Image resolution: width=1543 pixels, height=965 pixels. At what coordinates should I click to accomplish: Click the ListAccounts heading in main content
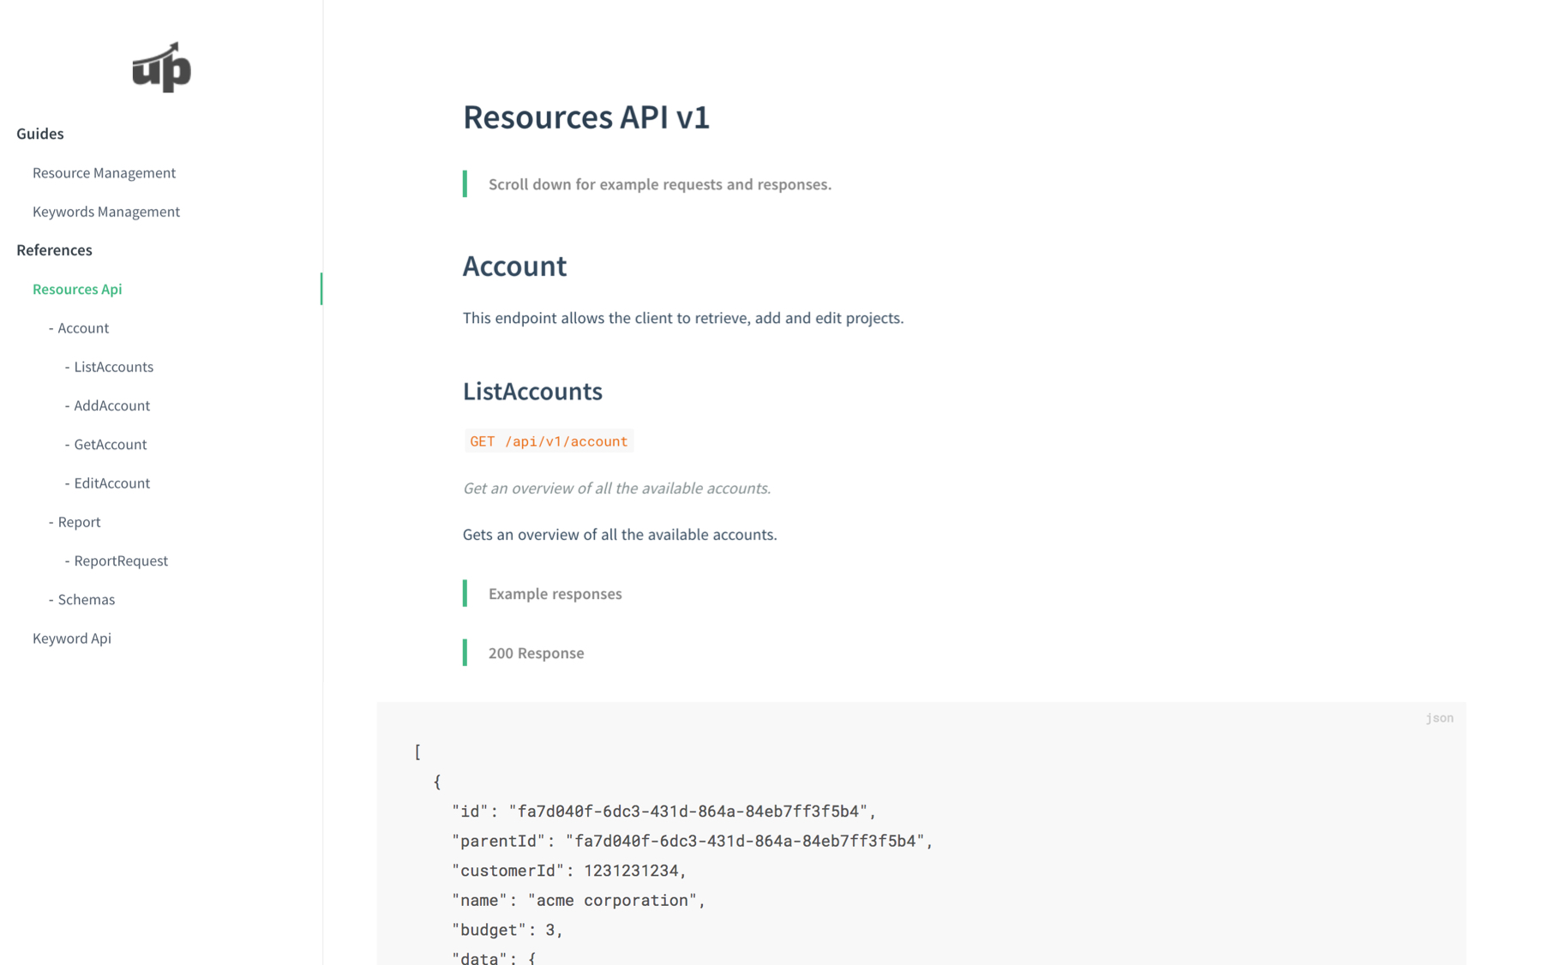tap(531, 392)
